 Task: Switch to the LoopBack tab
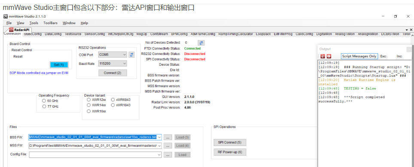coord(264,34)
